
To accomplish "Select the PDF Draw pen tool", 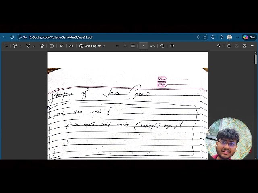I will click(28, 46).
